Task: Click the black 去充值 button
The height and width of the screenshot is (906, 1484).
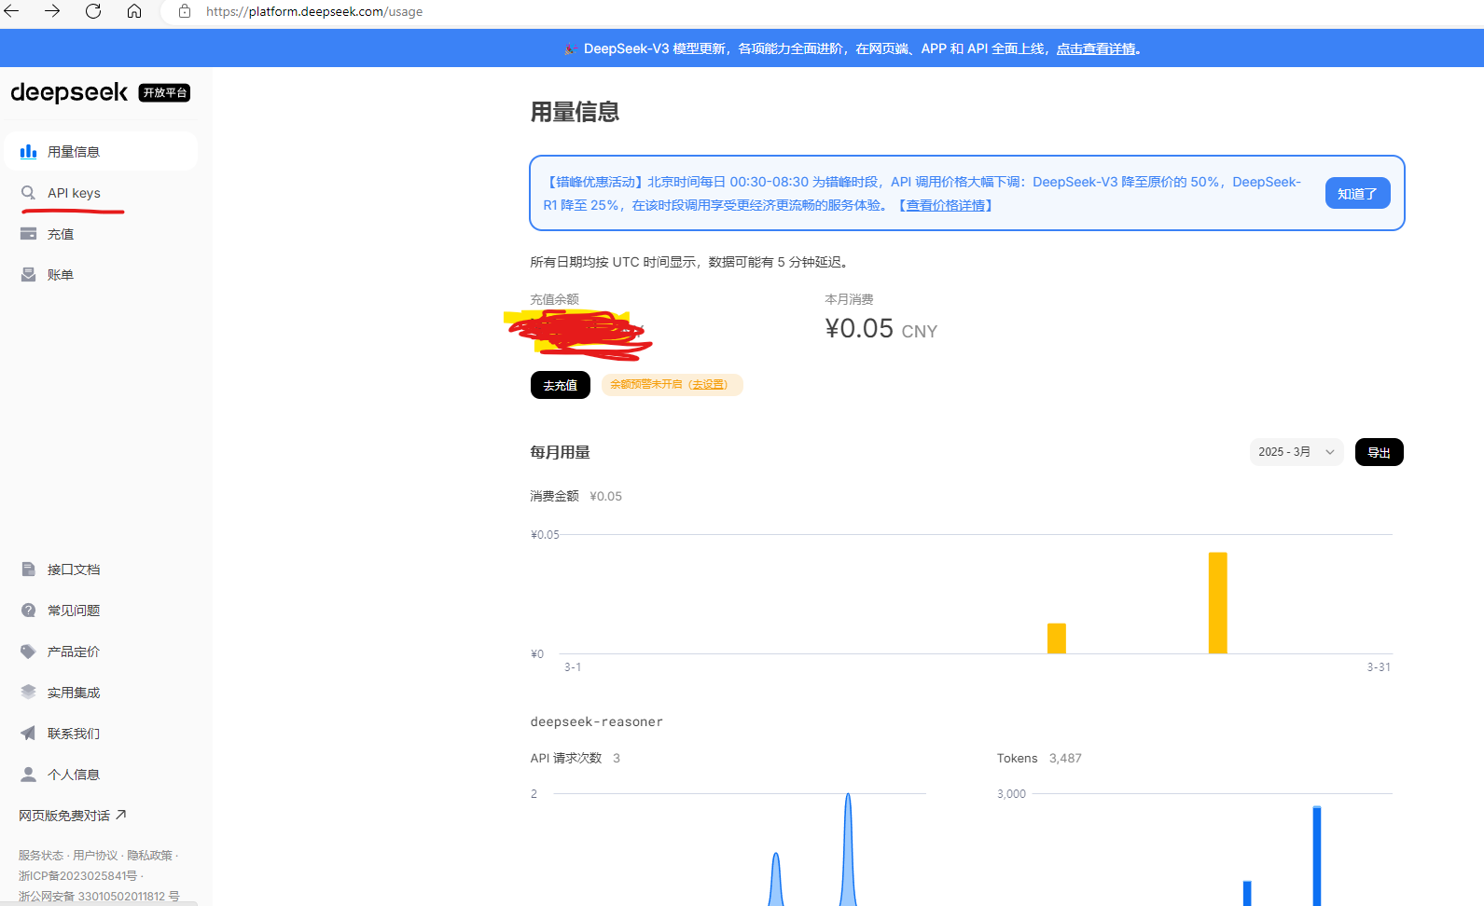Action: [561, 385]
